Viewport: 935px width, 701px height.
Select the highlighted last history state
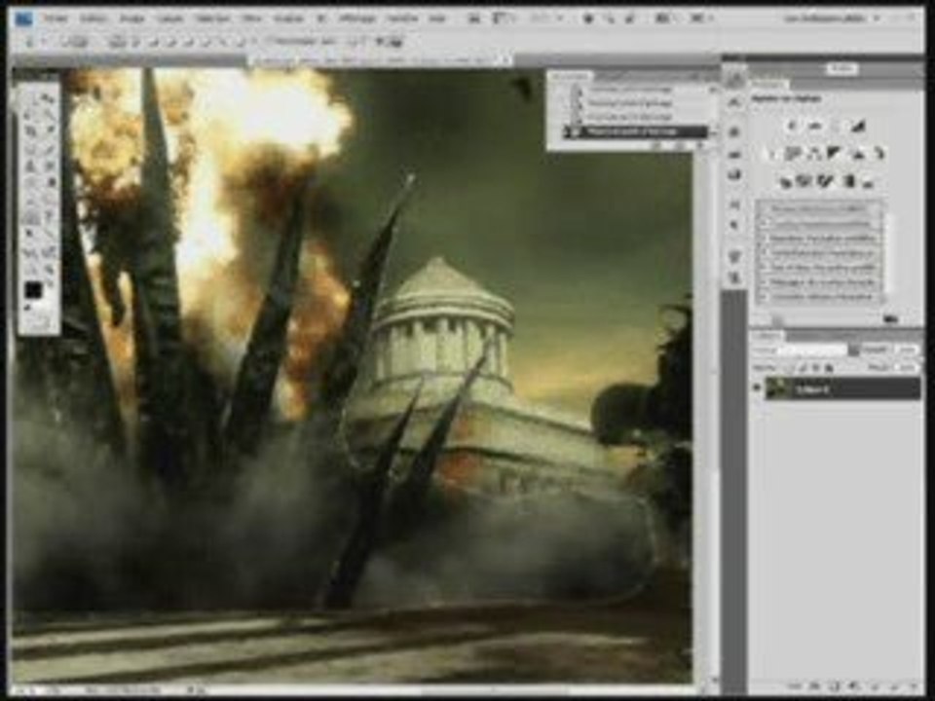point(636,131)
